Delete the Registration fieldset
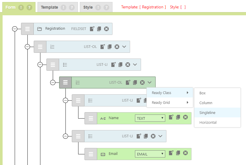 (106, 29)
